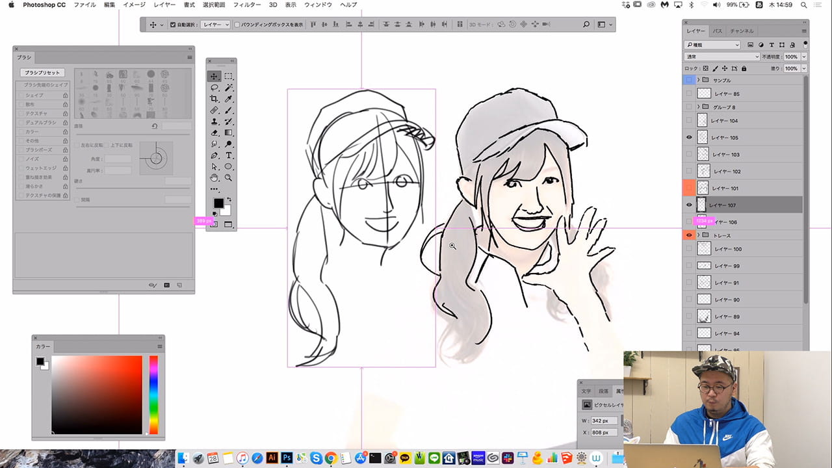Hide レイヤー 107 with its eye icon
The image size is (832, 468).
click(x=689, y=205)
